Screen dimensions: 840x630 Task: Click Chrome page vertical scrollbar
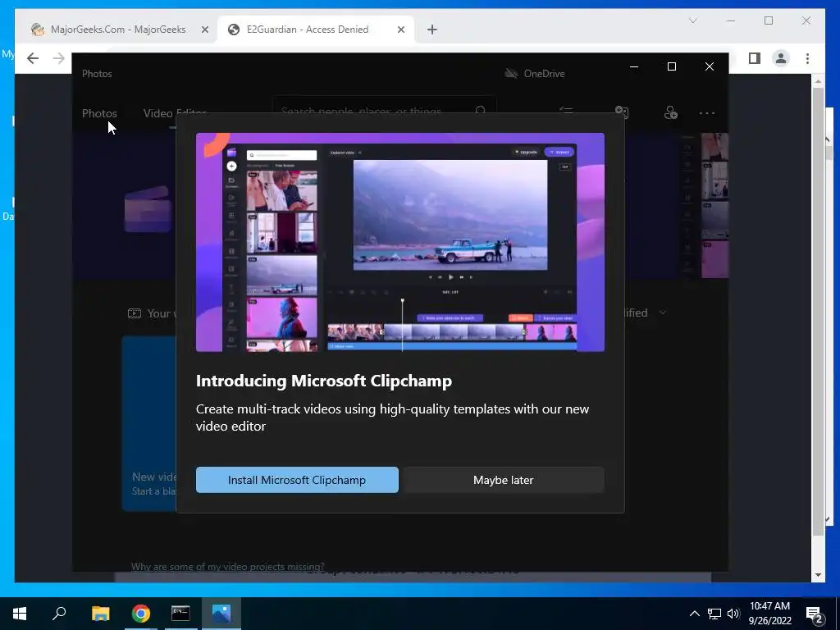point(818,311)
